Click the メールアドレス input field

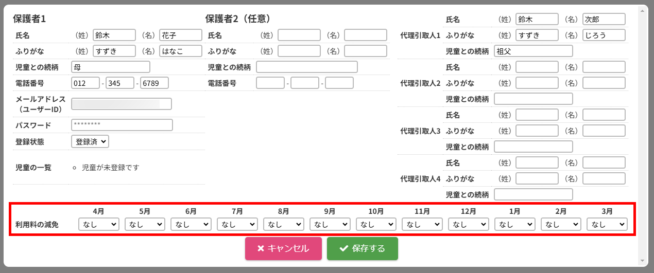(122, 104)
